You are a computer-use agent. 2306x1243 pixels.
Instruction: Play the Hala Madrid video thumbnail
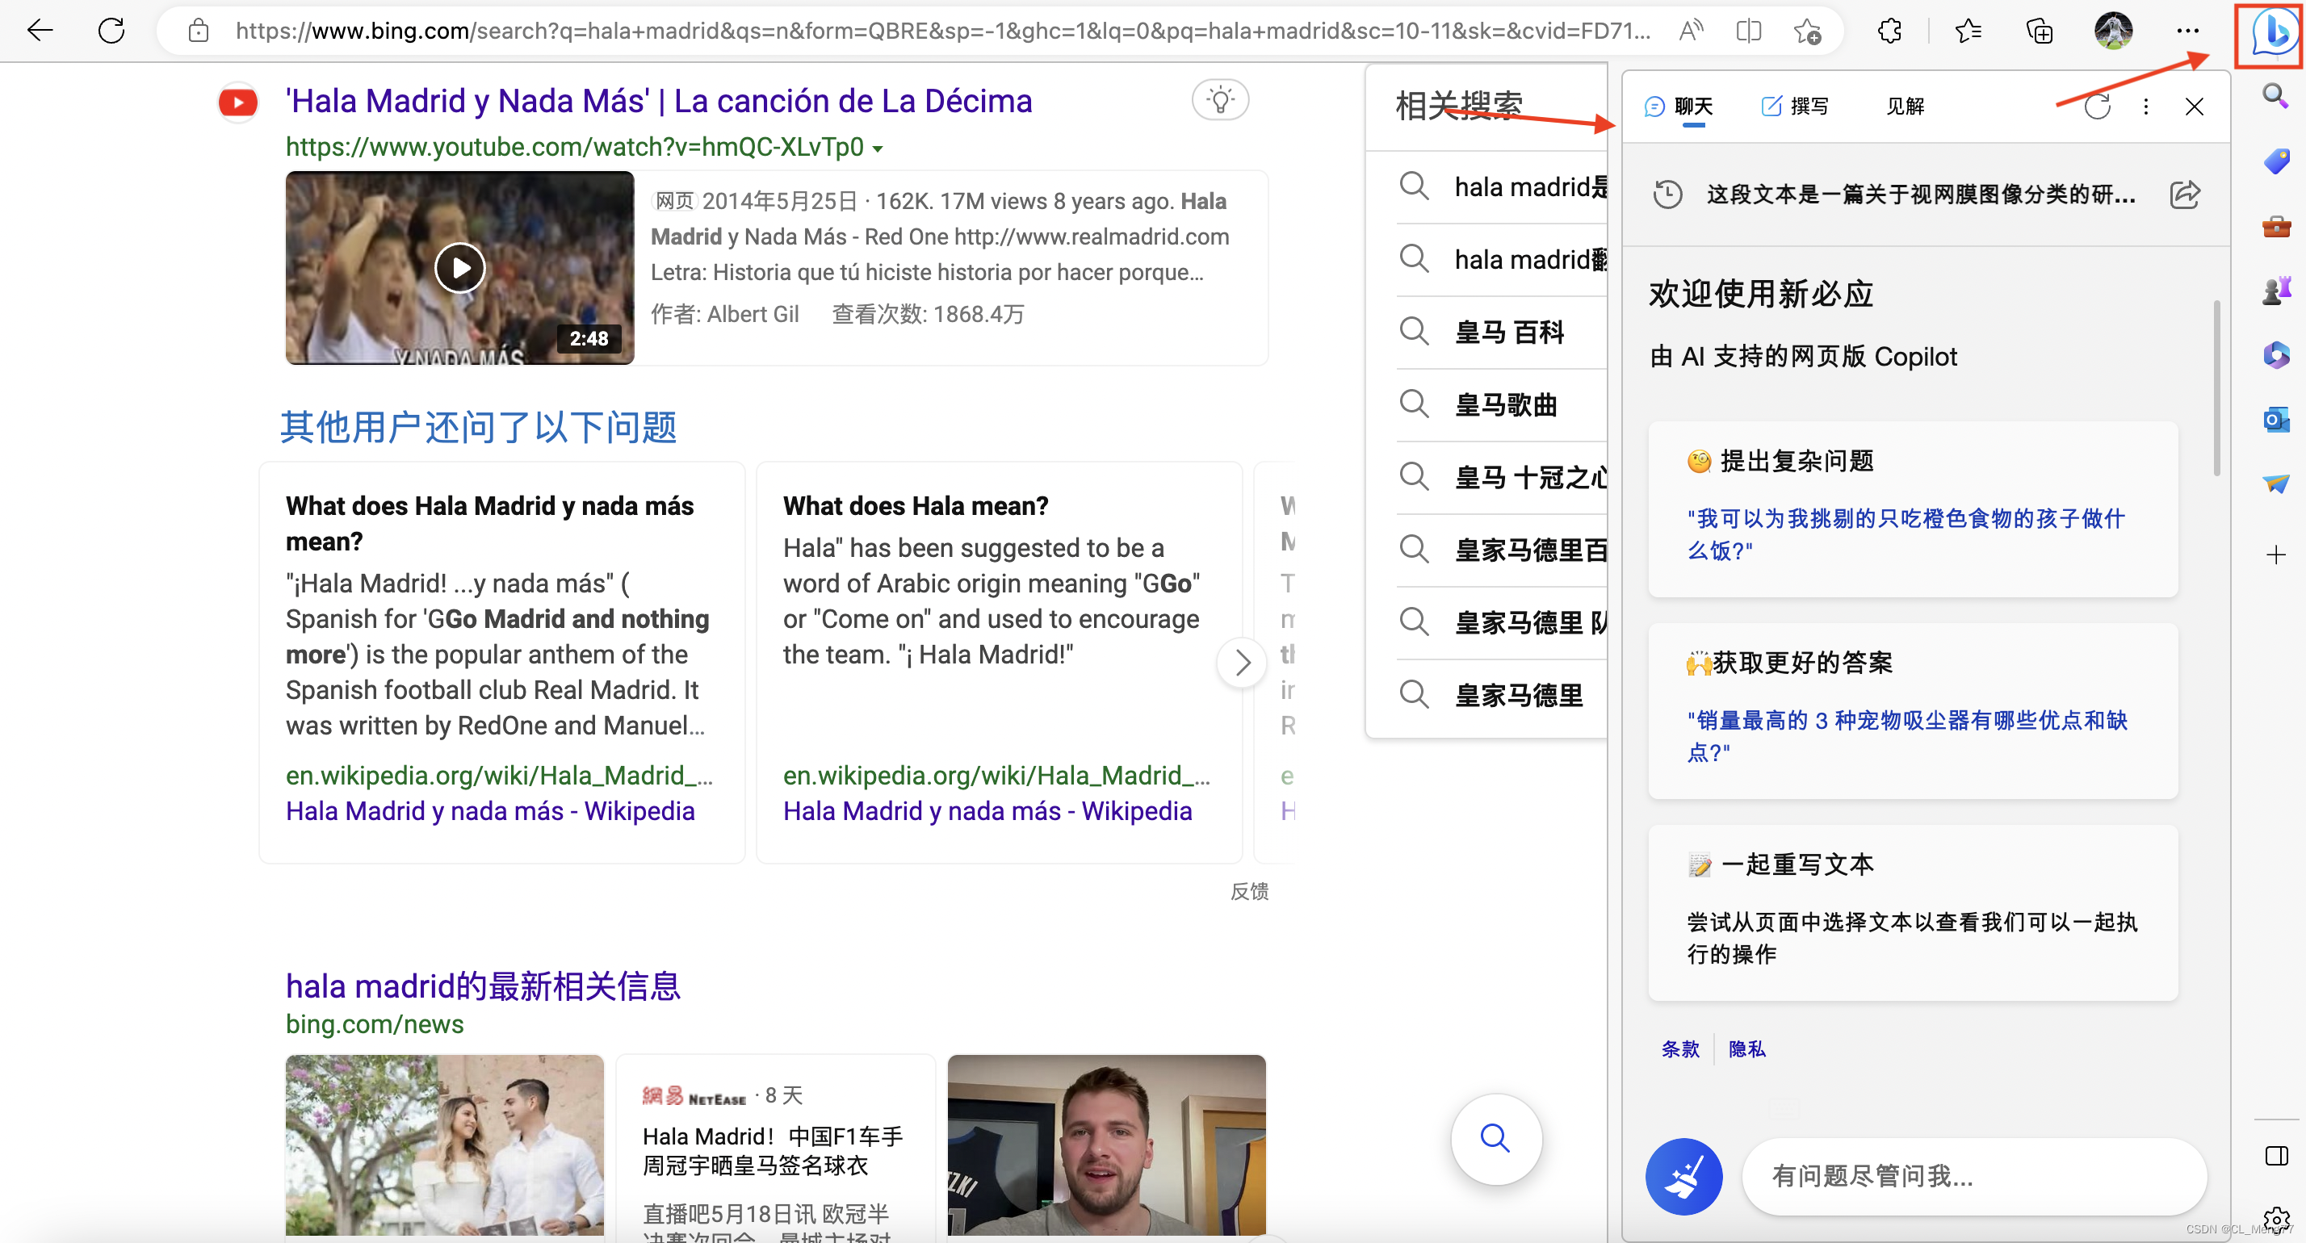(x=460, y=268)
